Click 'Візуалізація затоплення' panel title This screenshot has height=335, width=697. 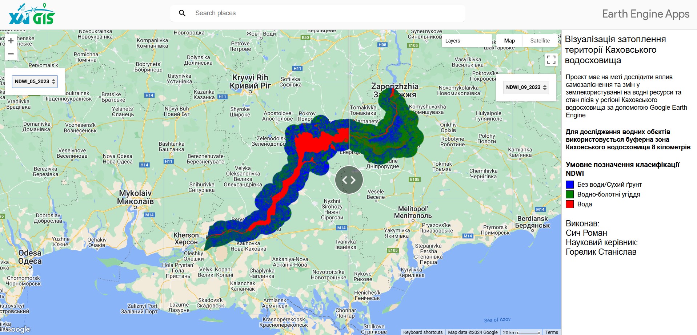tap(615, 50)
